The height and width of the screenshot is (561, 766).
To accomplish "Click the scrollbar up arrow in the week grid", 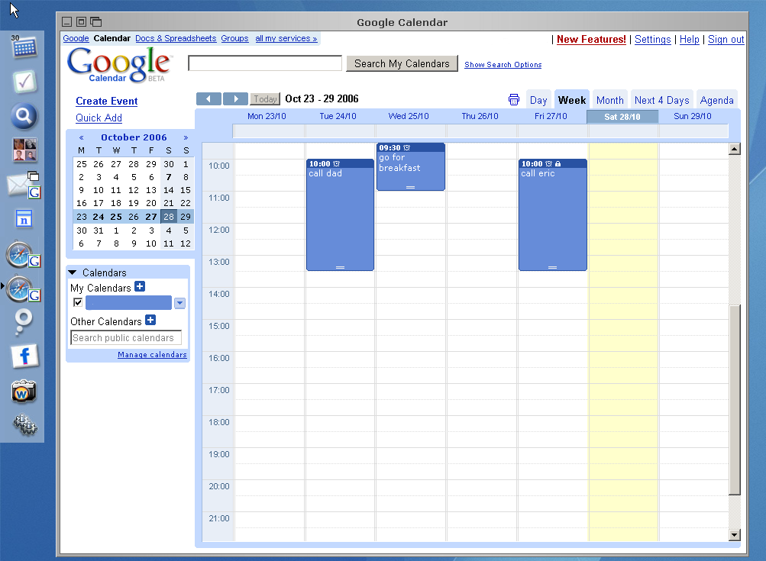I will coord(734,148).
